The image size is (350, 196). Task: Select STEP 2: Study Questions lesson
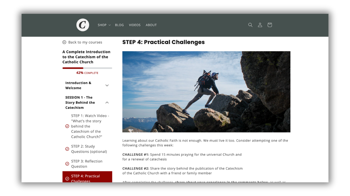click(89, 149)
